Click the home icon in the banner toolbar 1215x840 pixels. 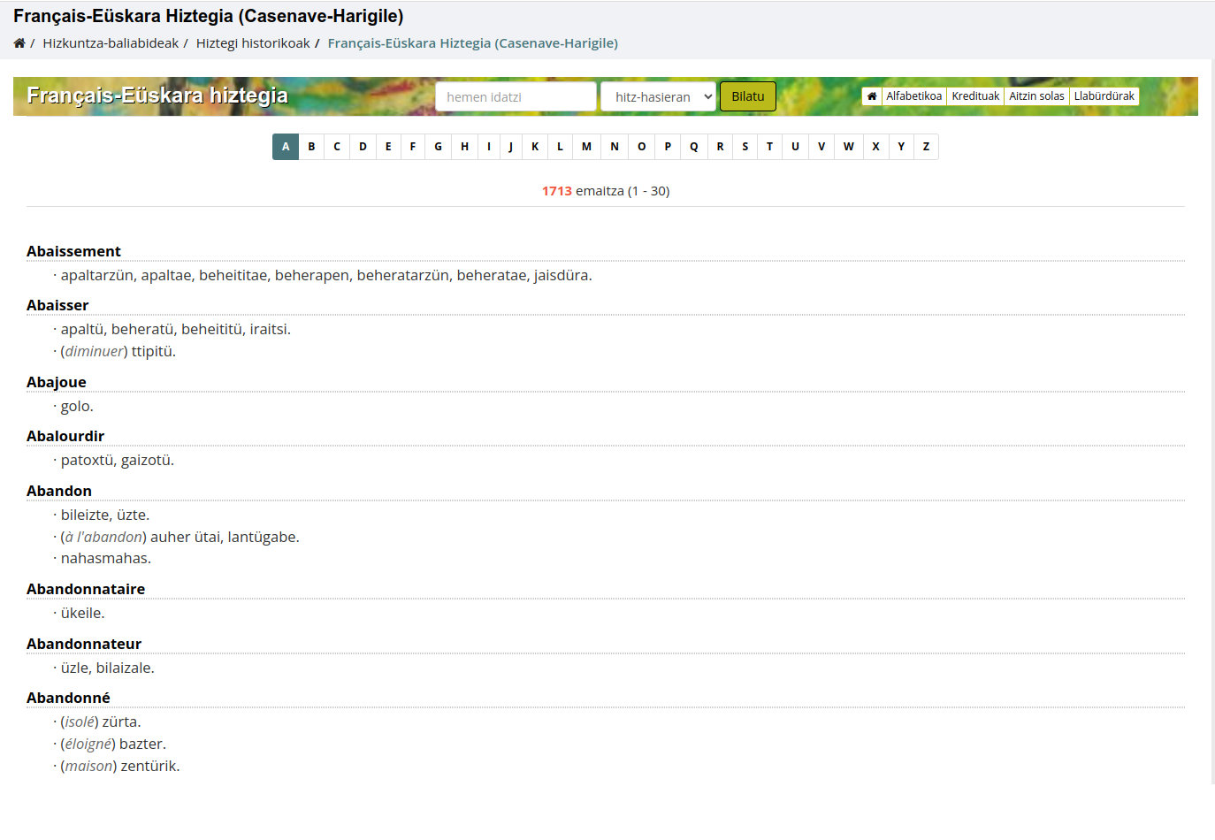(872, 96)
